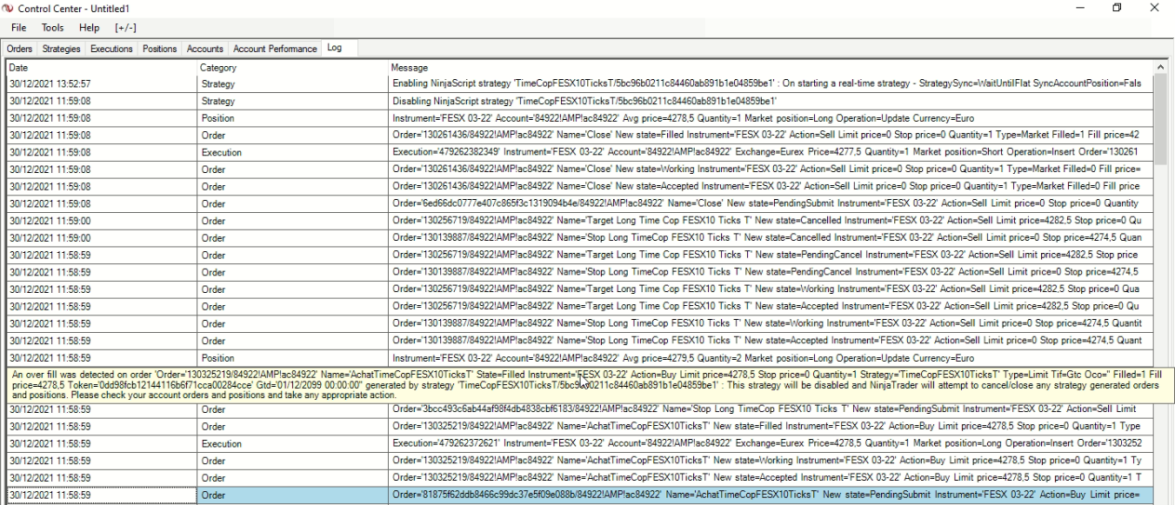Click the scroll-up arrow of the log scrollbar
The width and height of the screenshot is (1175, 505).
(x=1162, y=67)
